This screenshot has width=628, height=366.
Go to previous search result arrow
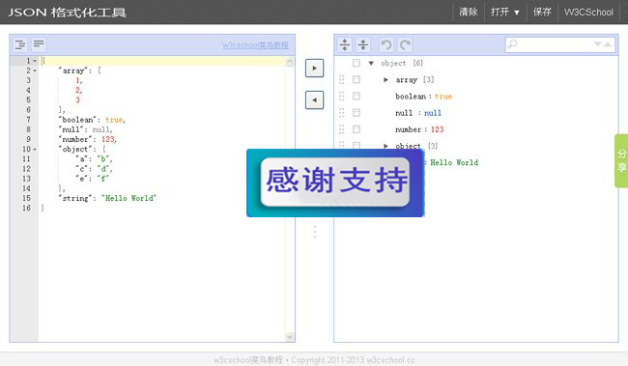pyautogui.click(x=608, y=44)
